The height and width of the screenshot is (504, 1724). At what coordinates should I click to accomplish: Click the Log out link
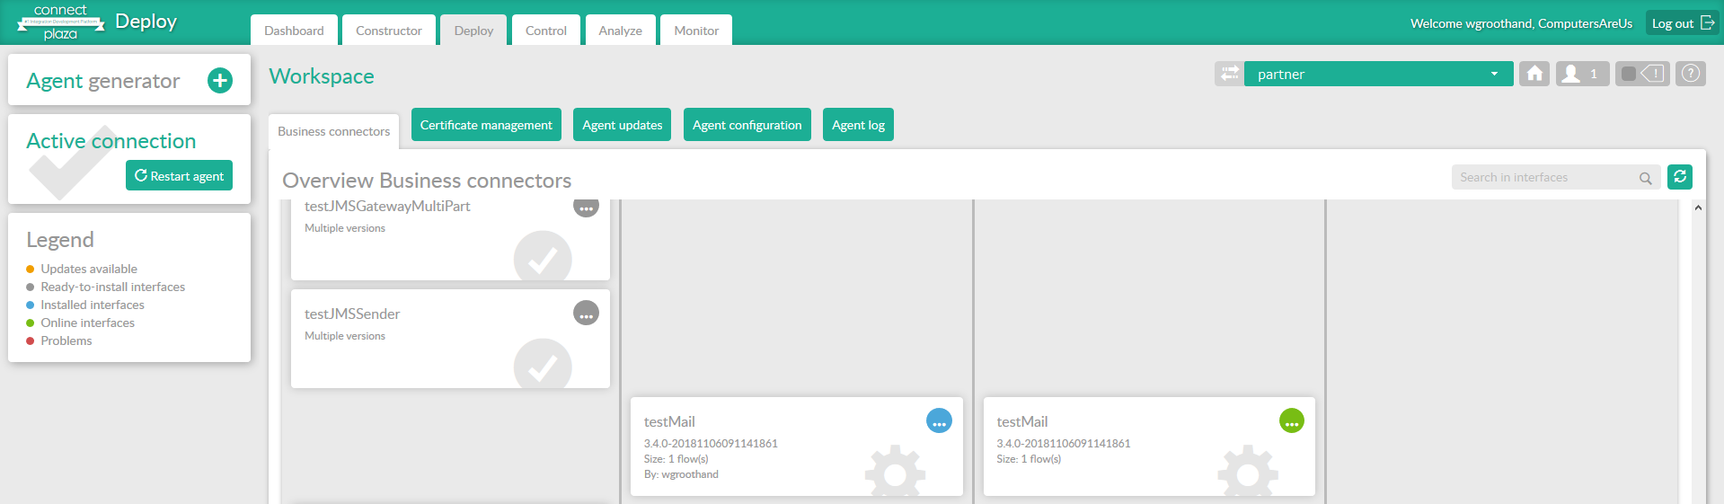click(x=1682, y=23)
